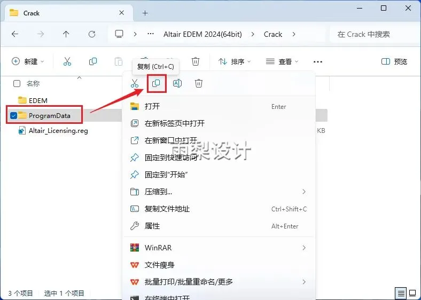Click the This PC monitor icon in the address bar
Image resolution: width=421 pixels, height=300 pixels.
[x=119, y=34]
